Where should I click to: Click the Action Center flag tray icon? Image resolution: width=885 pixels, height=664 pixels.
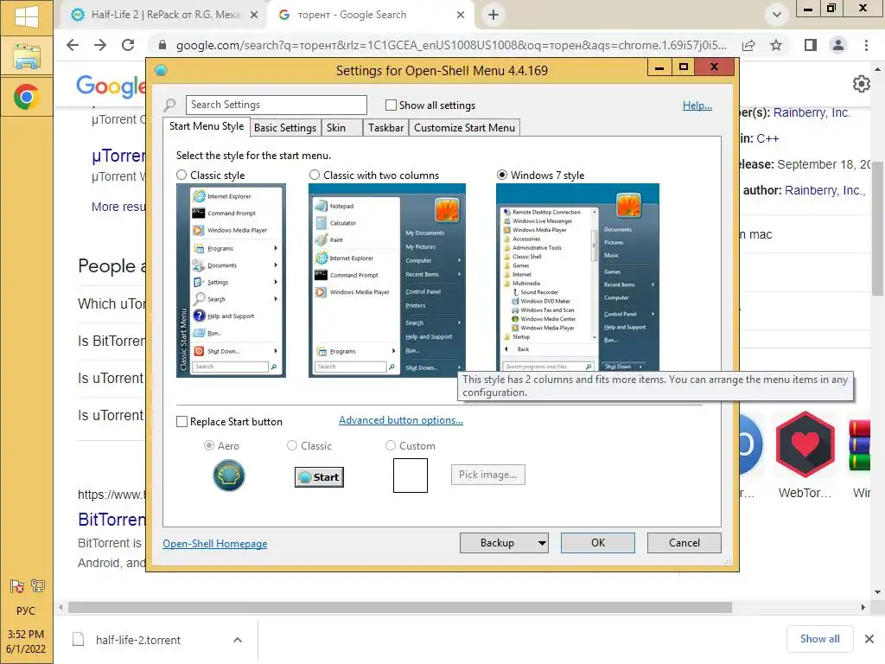point(17,586)
